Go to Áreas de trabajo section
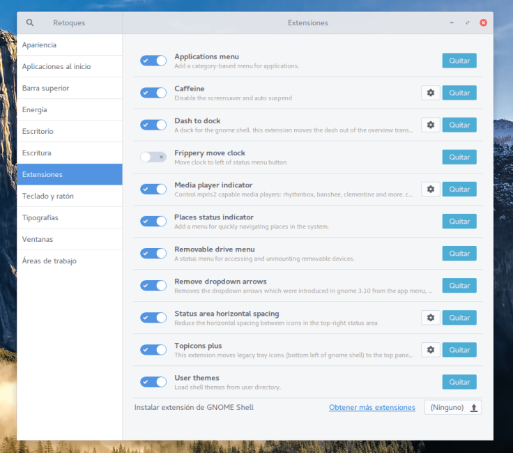Viewport: 513px width, 453px height. [x=49, y=261]
